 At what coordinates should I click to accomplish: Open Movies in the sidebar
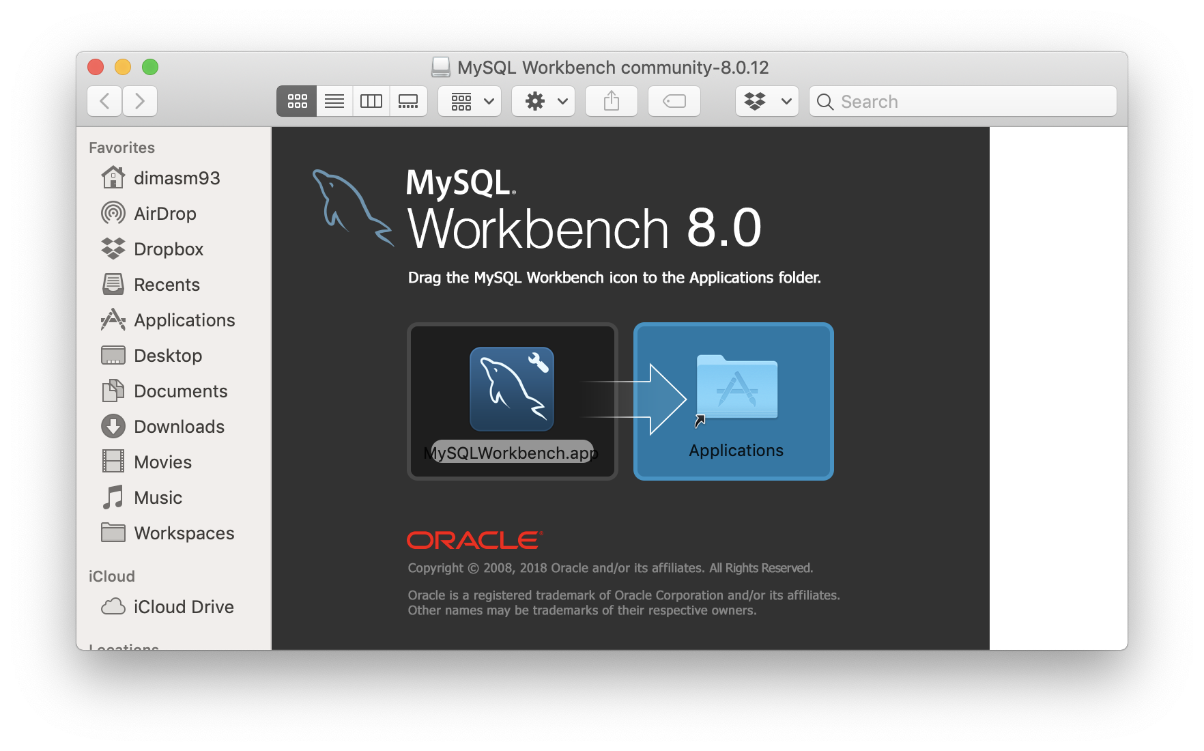coord(146,462)
